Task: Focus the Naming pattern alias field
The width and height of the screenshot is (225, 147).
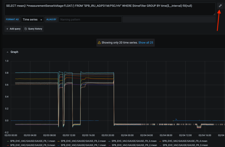Action: click(90, 19)
